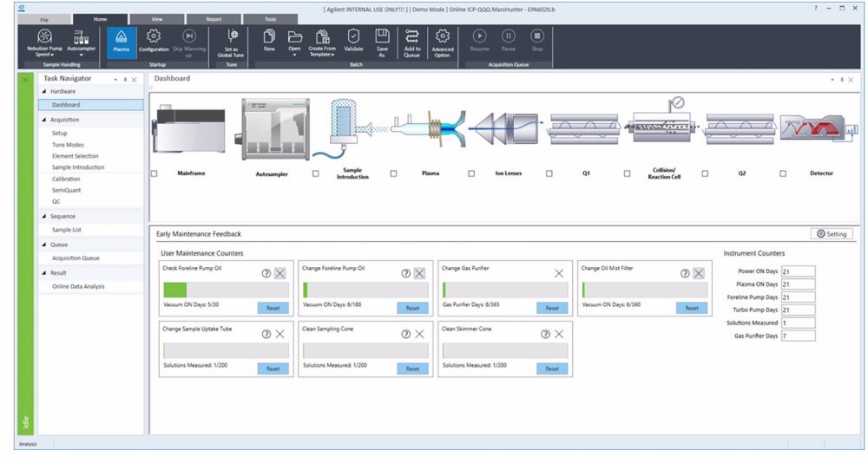Collapse the Hardware tree group
The image size is (868, 457).
pyautogui.click(x=44, y=91)
